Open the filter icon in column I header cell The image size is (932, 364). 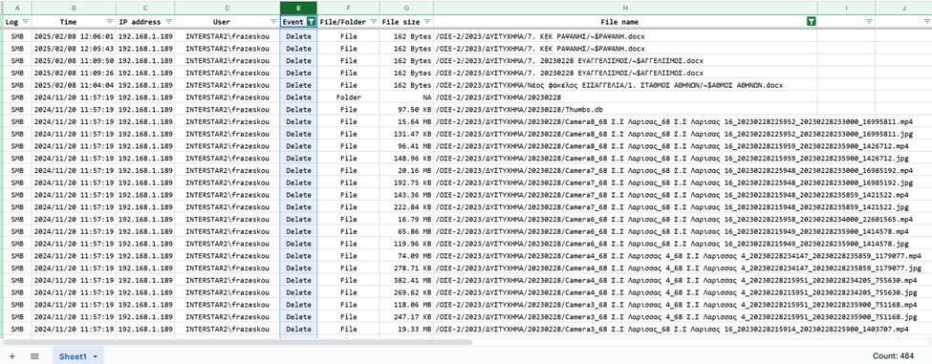tap(869, 21)
